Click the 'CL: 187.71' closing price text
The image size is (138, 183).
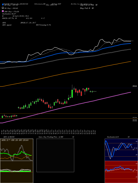coord(51,5)
